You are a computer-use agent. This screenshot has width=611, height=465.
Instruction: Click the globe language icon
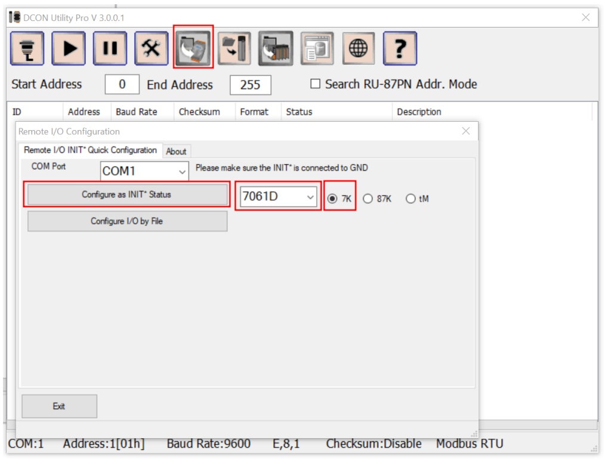pos(359,48)
